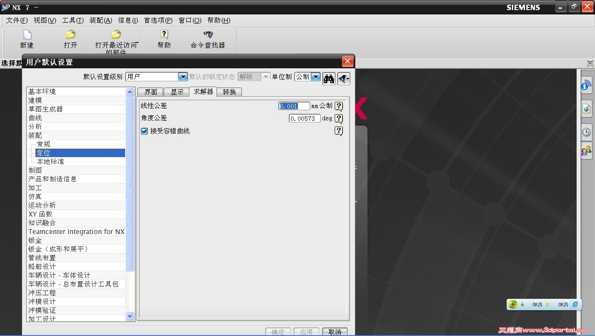
Task: Click the full-screen icon at top right
Action: point(590,63)
